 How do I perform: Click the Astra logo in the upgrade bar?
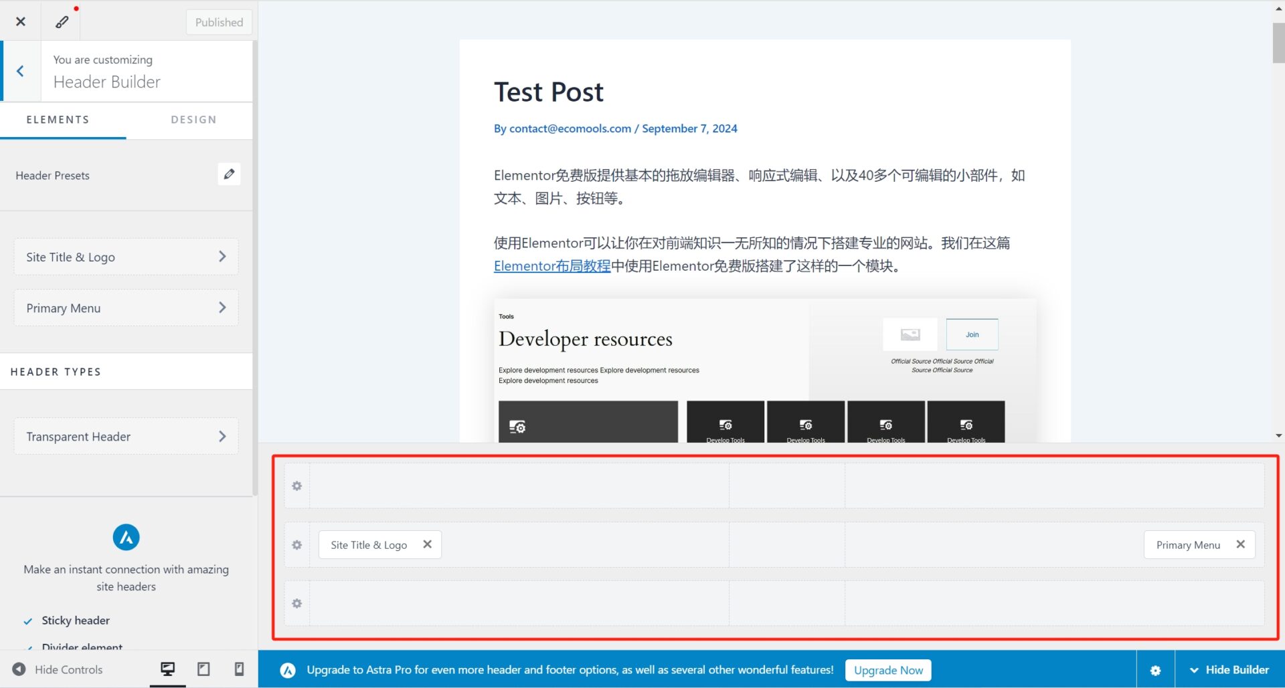tap(288, 670)
